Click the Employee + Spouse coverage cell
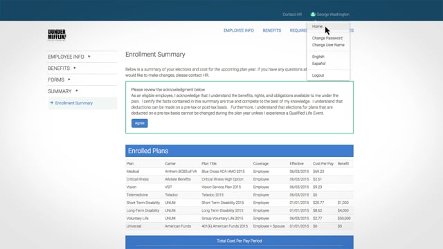This screenshot has width=443, height=249. [269, 226]
